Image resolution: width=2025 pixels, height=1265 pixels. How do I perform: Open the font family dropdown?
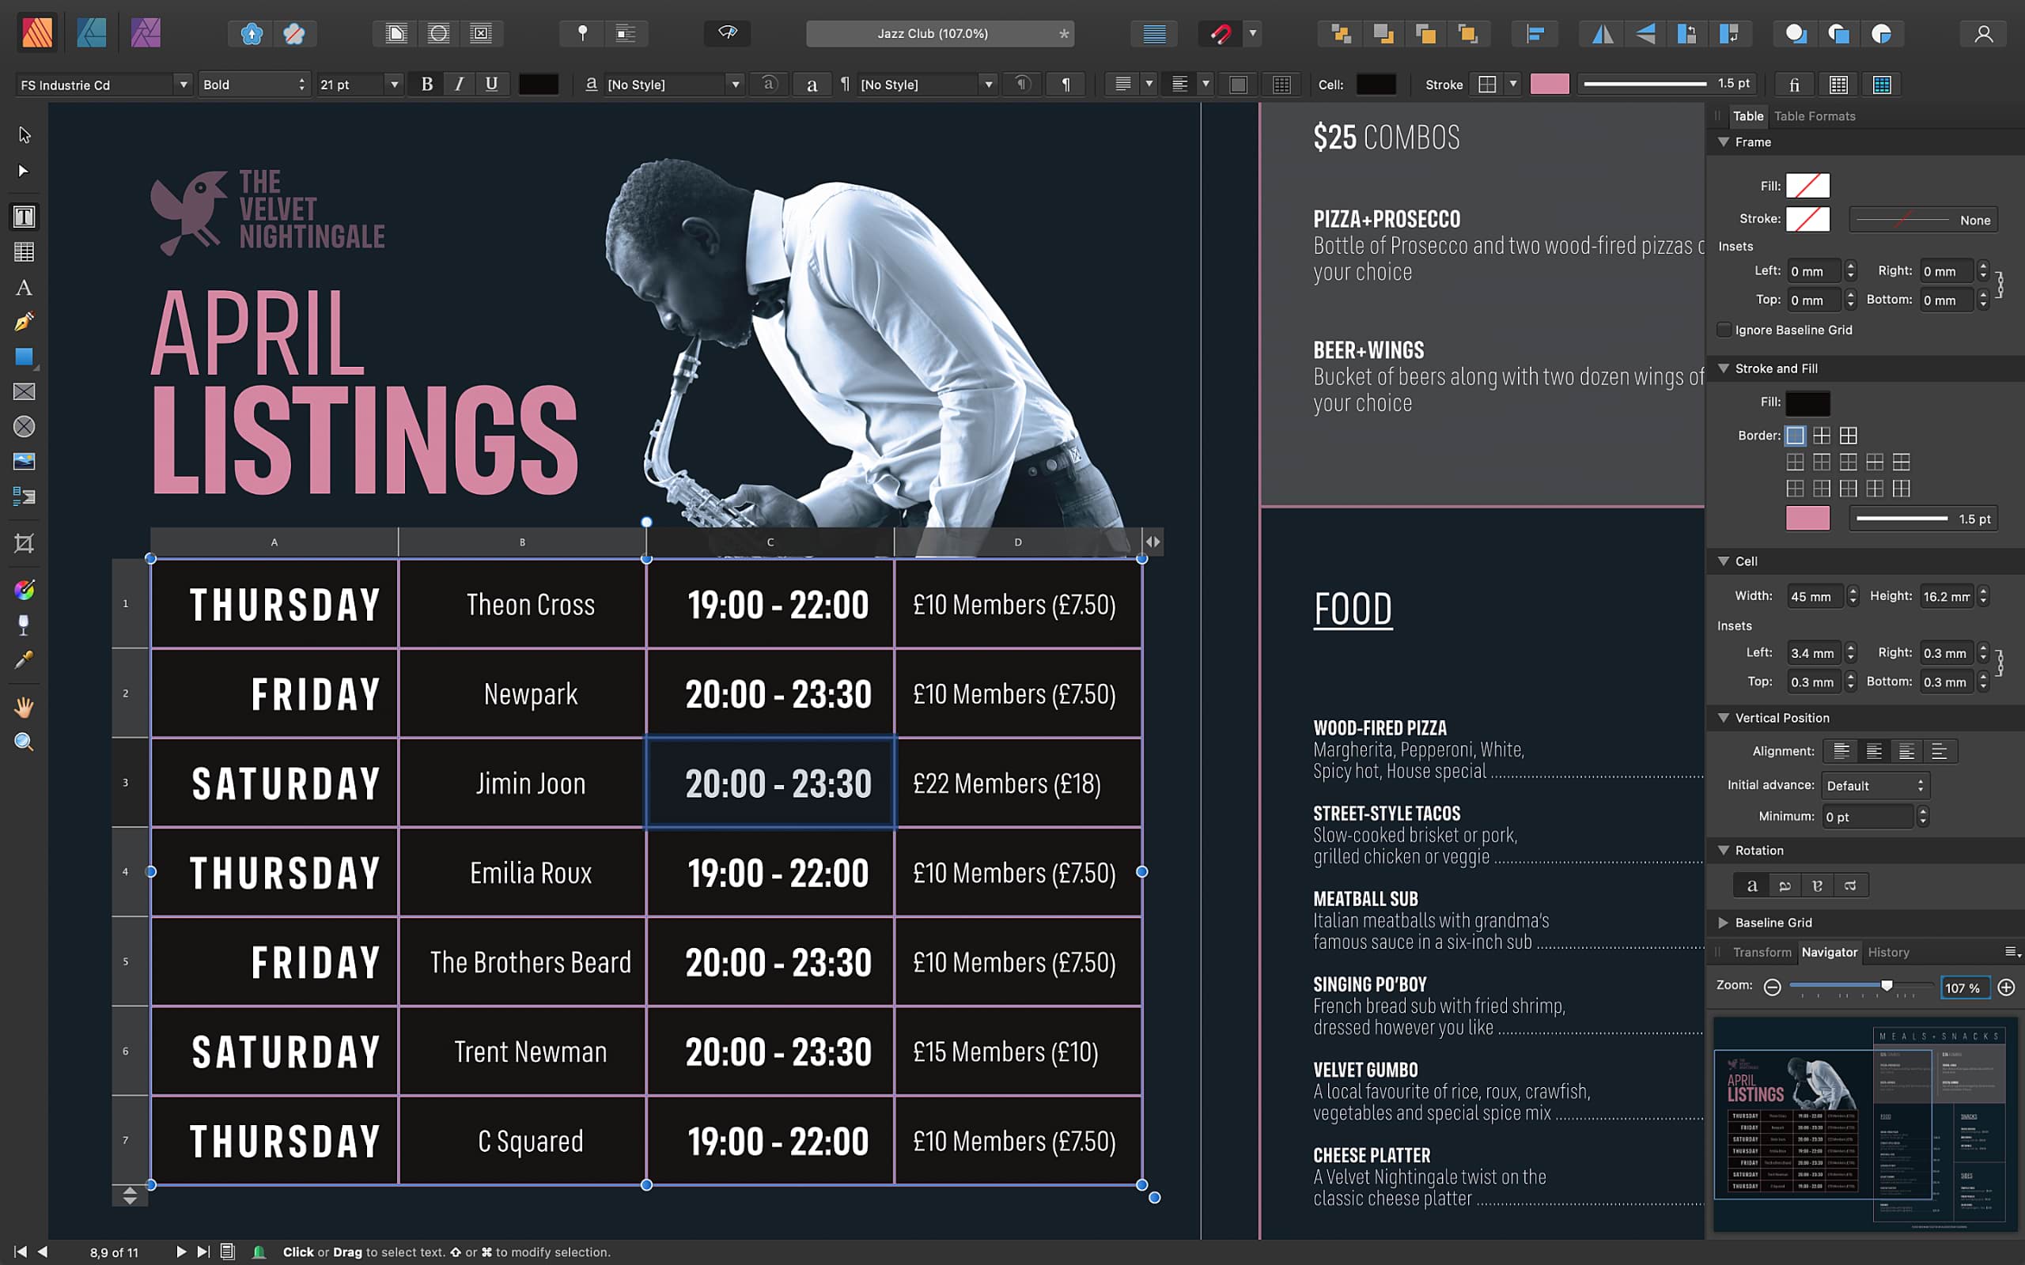(183, 85)
